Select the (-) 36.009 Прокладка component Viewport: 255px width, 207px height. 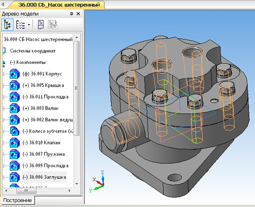(x=45, y=166)
